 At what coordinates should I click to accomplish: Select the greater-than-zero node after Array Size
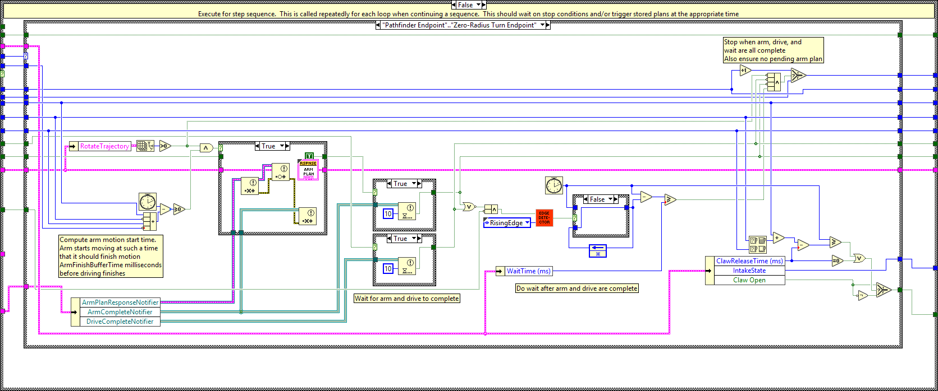click(165, 146)
